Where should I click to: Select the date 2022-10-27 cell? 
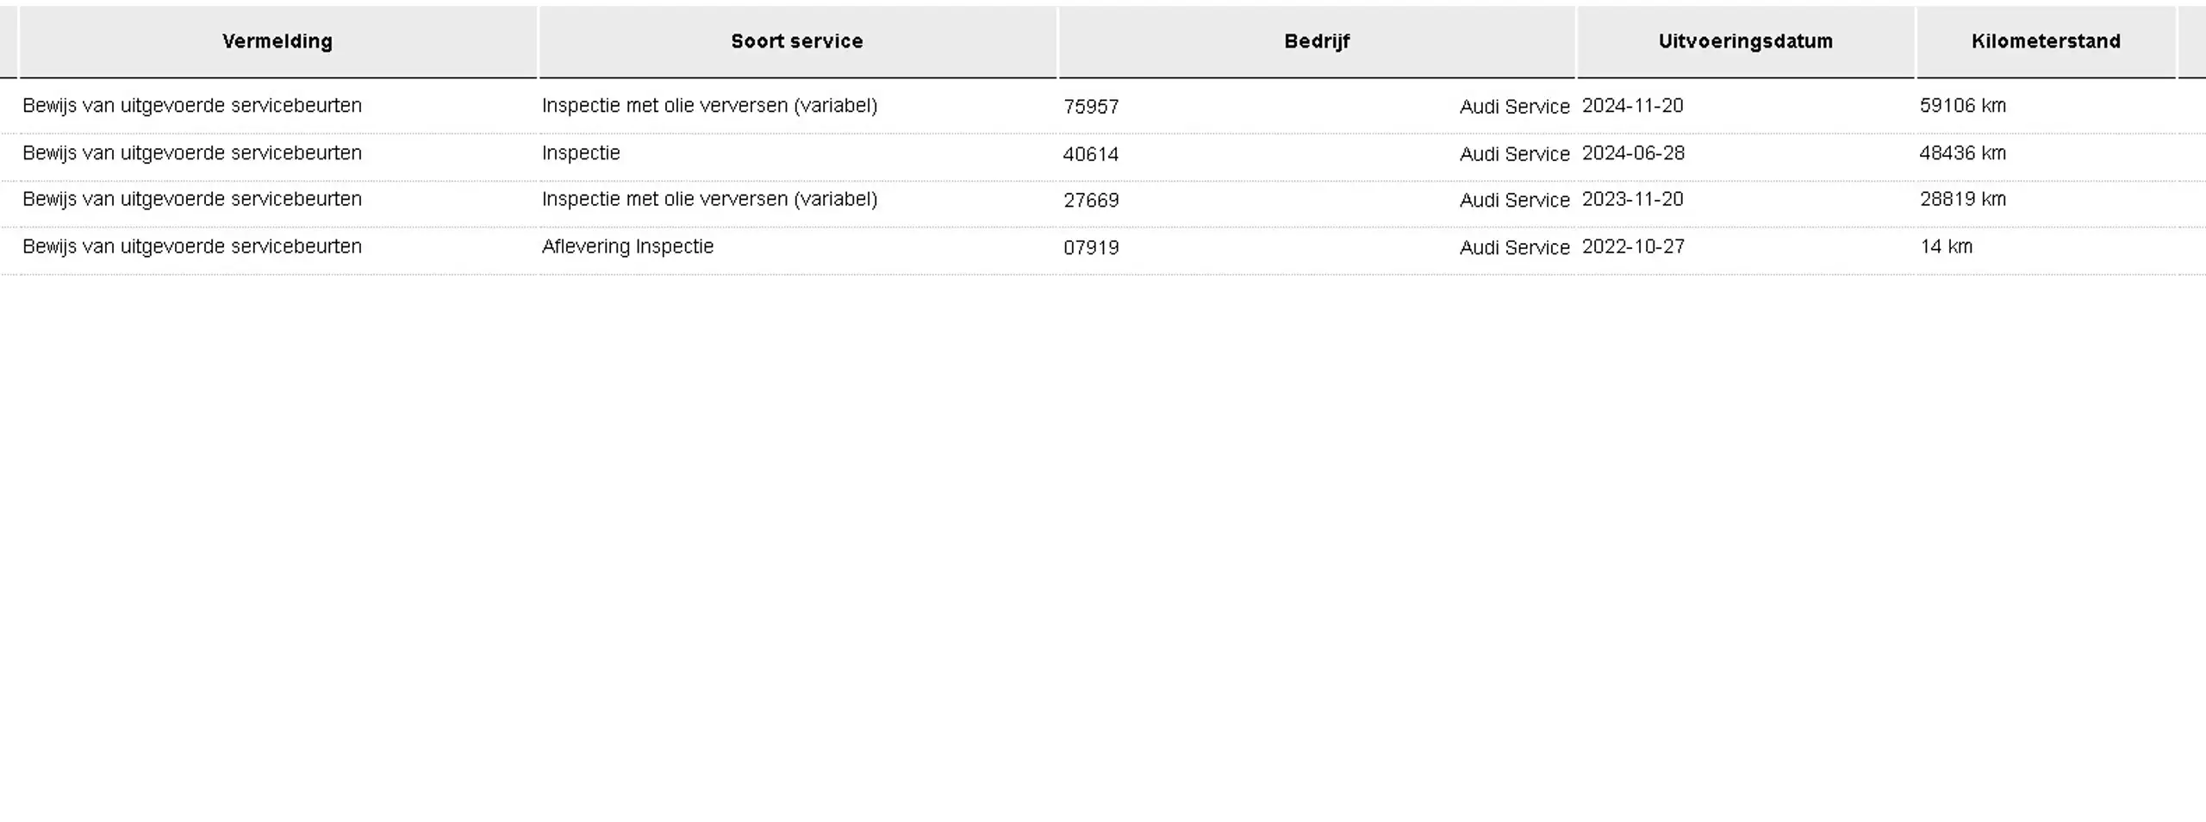coord(1633,246)
